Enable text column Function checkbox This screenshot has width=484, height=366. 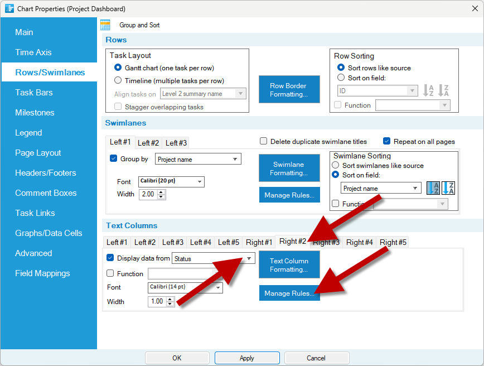click(x=110, y=273)
